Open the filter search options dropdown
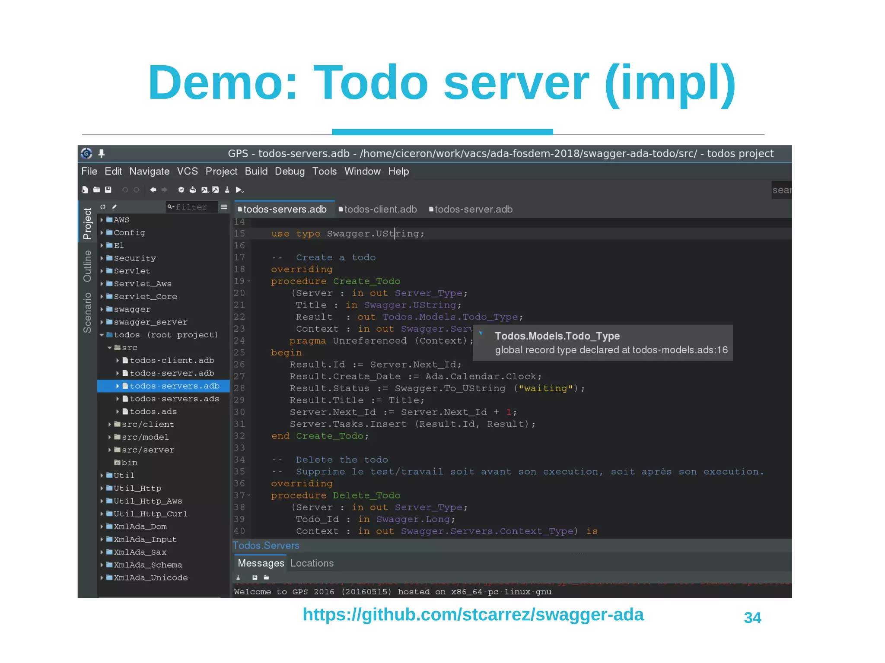The width and height of the screenshot is (885, 663). click(x=171, y=207)
